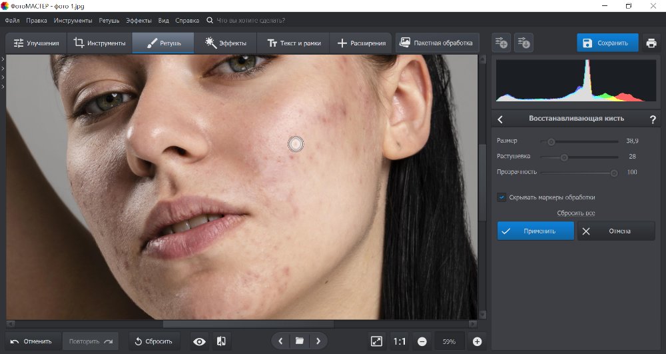
Task: Click the Применить button
Action: [535, 231]
